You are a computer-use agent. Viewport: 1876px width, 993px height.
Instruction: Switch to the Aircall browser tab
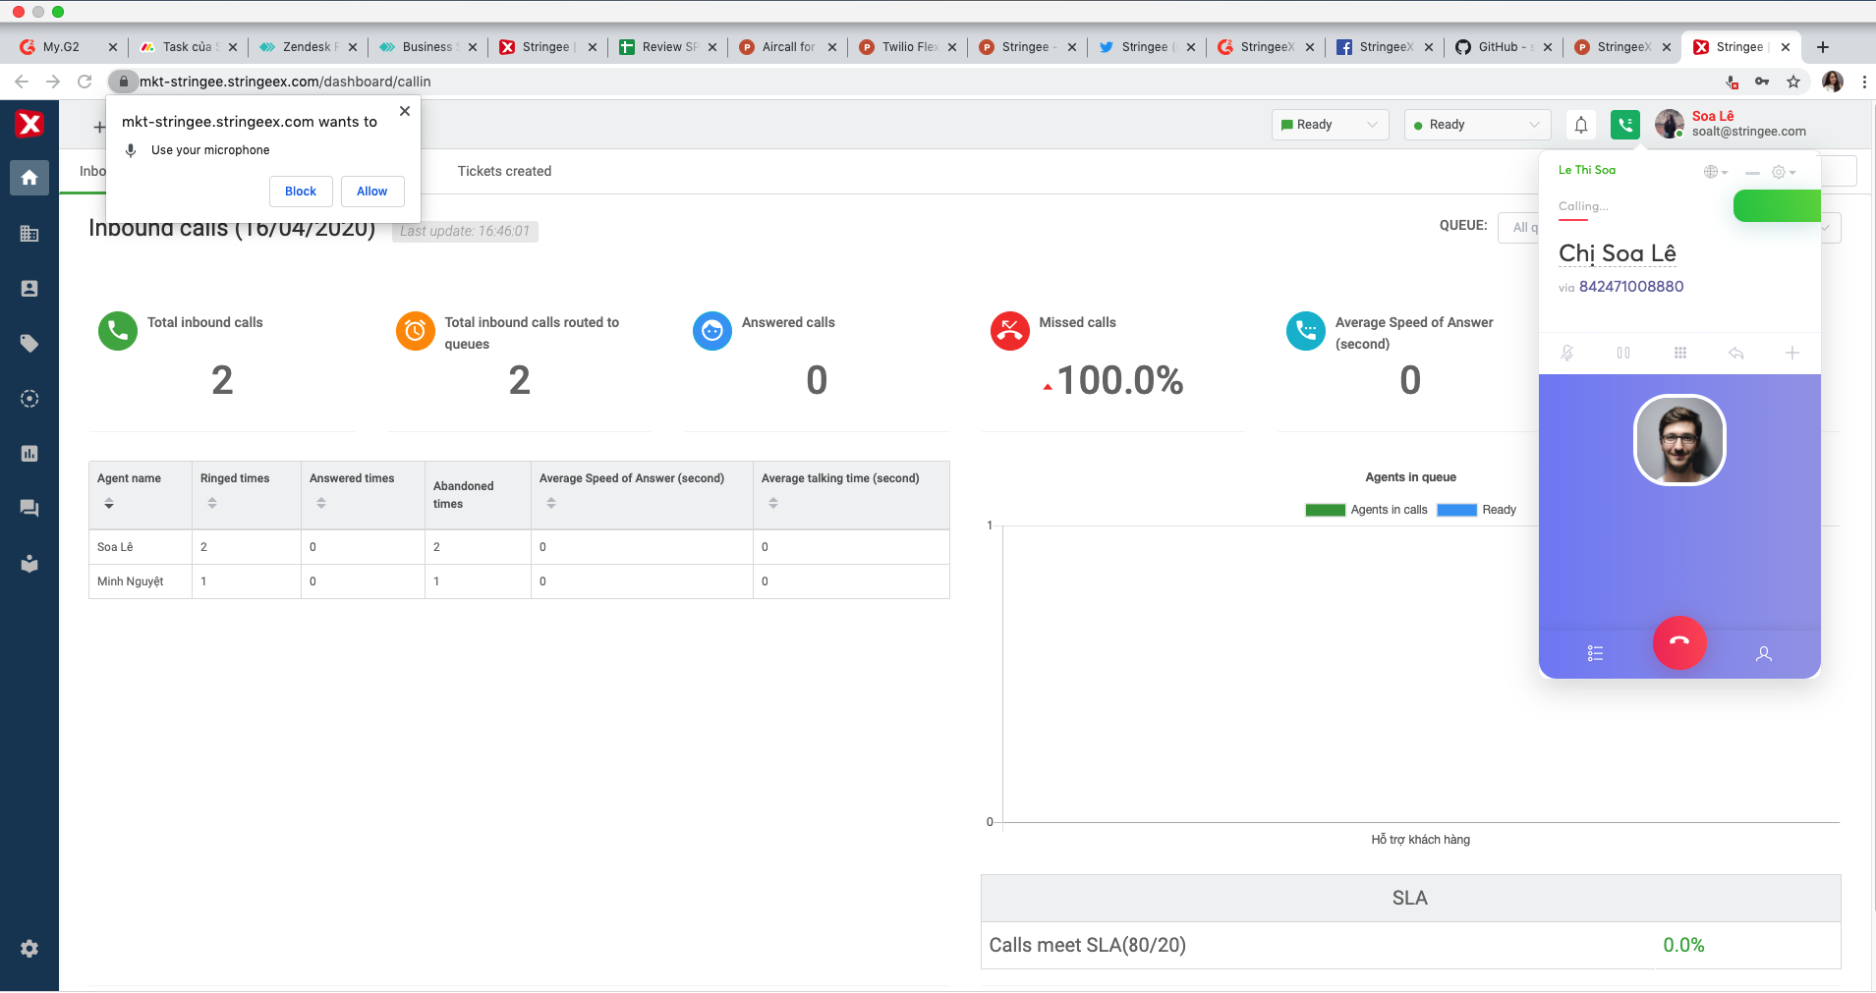click(788, 46)
